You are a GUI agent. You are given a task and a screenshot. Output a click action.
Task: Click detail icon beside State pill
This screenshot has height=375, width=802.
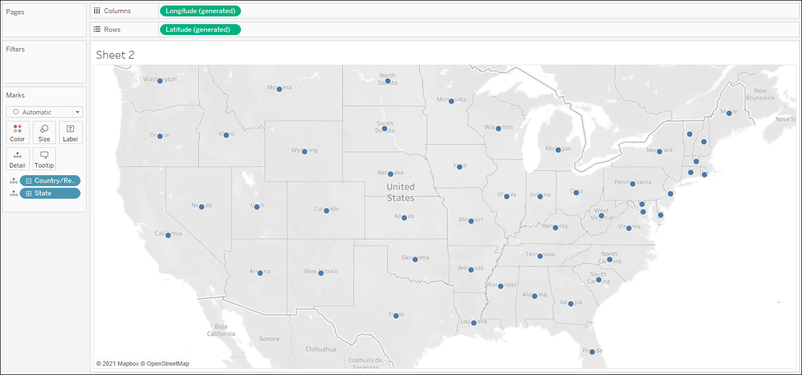(13, 194)
